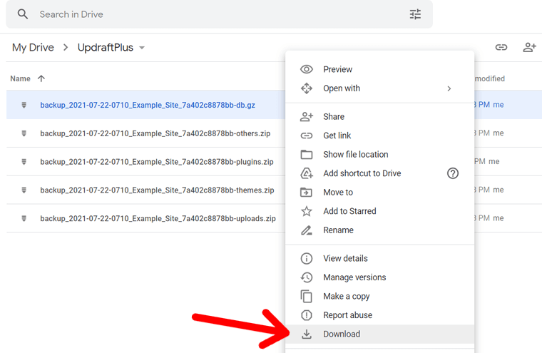The image size is (542, 353).
Task: Choose Rename from context menu
Action: tap(379, 230)
